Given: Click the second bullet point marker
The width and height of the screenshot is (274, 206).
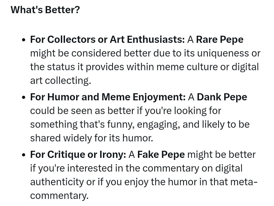Looking at the screenshot, I should (24, 97).
